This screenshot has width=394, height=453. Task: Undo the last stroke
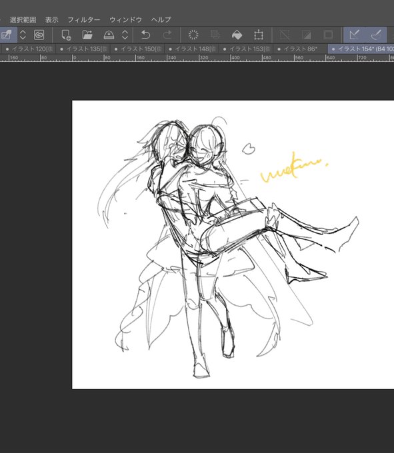coord(146,35)
